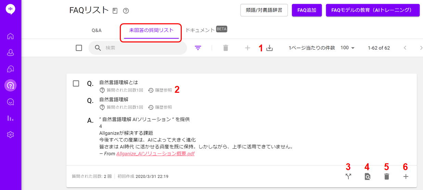Delete the card using its trash icon
Screen dimensions: 423x190
(387, 177)
